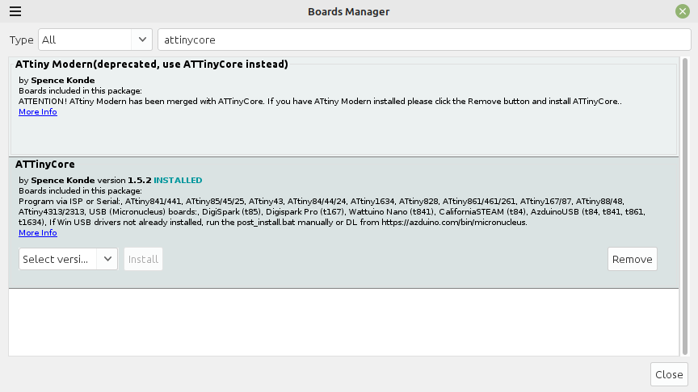Click the vertical scrollbar in boards list
This screenshot has height=392, width=698.
[684, 206]
